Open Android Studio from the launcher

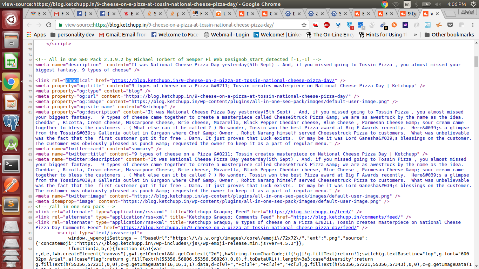point(11,144)
